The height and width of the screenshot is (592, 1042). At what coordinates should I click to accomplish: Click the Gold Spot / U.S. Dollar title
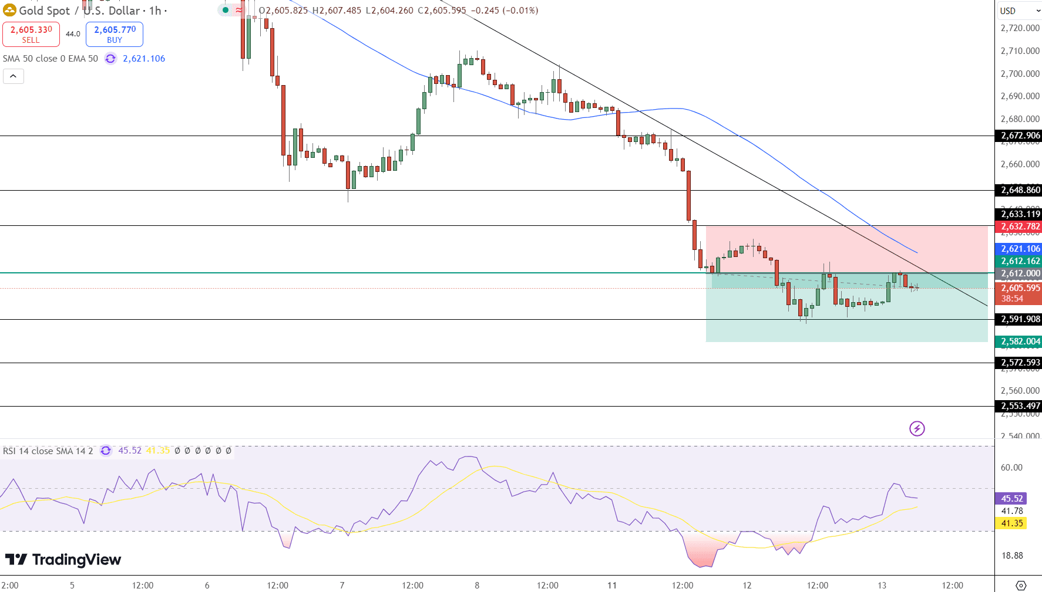coord(79,11)
